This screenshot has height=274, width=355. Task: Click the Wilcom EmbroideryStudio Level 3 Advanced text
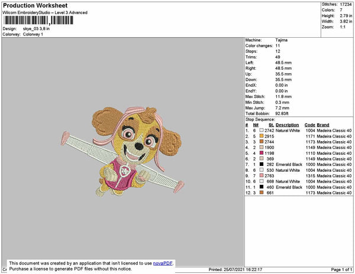click(45, 12)
